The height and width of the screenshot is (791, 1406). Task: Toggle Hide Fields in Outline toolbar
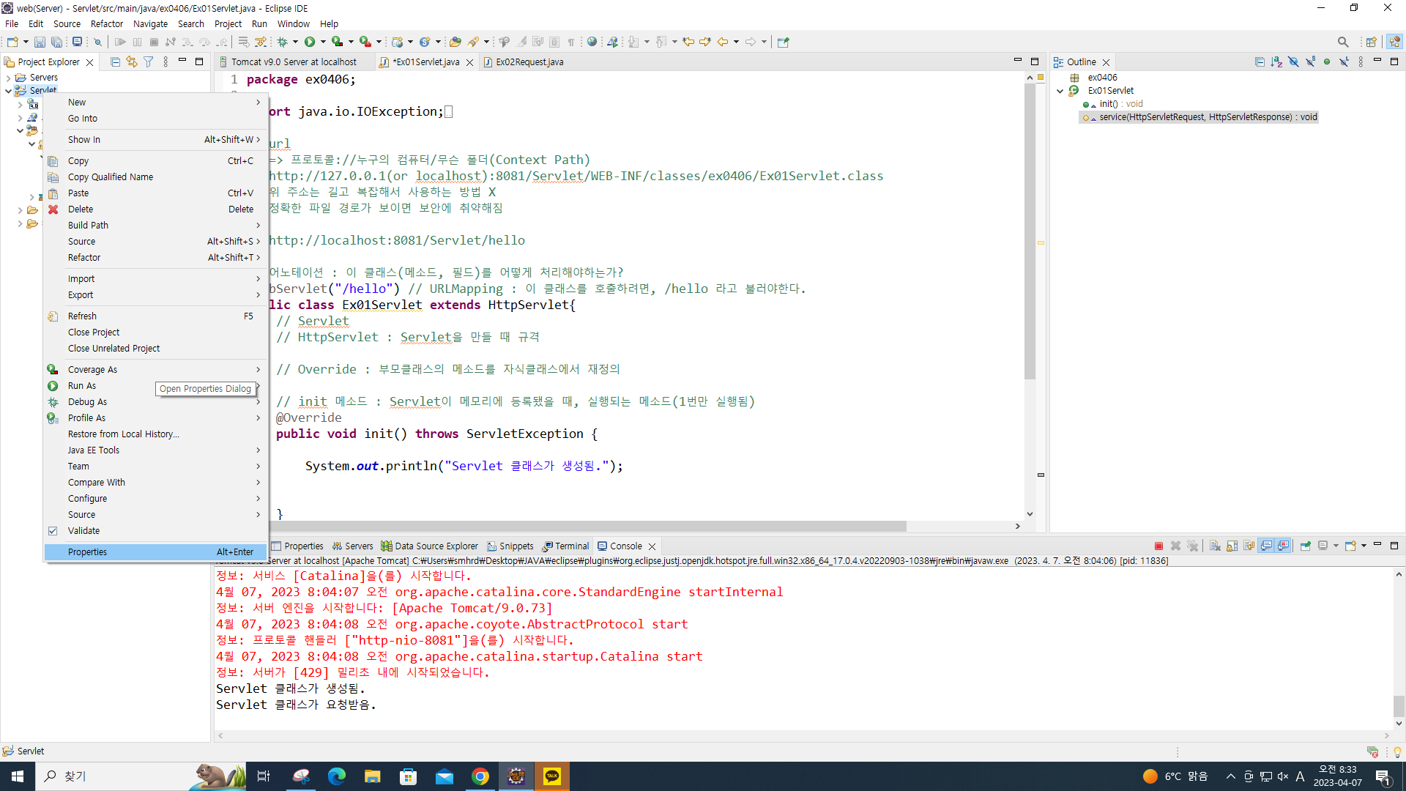[x=1293, y=62]
